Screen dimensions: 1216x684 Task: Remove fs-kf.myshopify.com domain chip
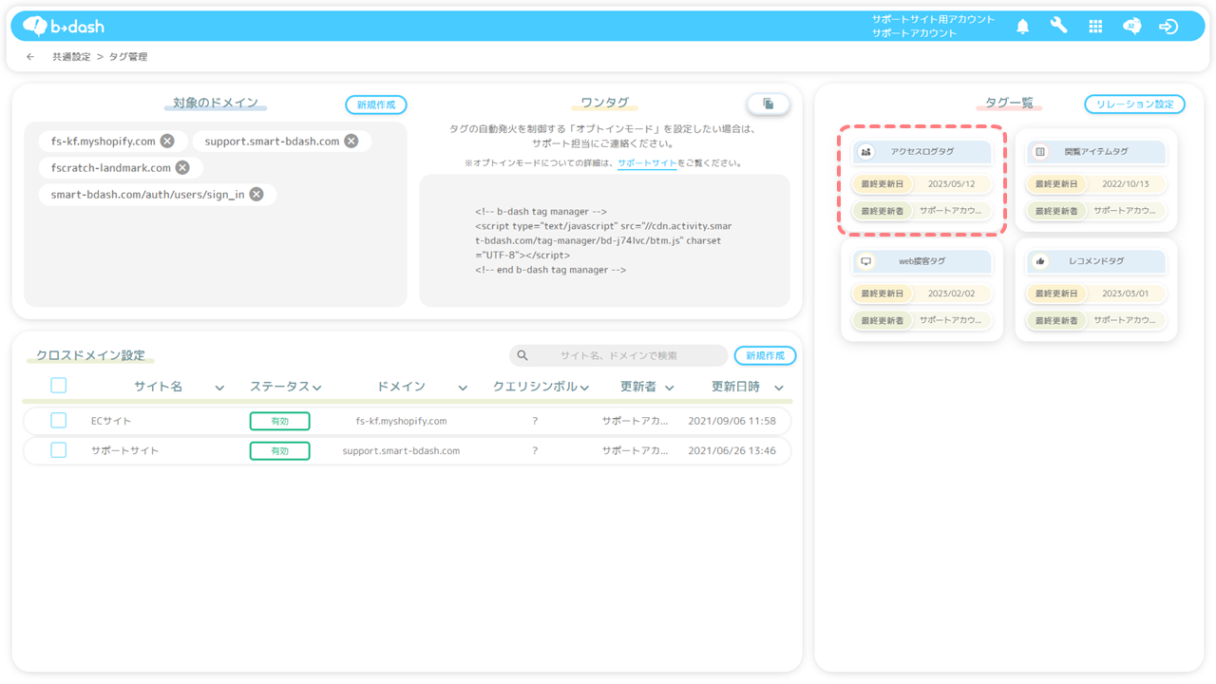pos(167,141)
